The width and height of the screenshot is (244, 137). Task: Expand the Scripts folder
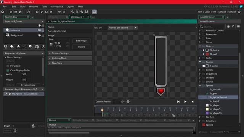pyautogui.click(x=200, y=70)
